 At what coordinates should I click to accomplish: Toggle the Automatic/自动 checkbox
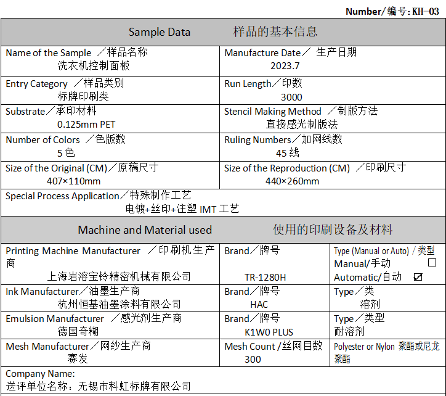pyautogui.click(x=418, y=278)
